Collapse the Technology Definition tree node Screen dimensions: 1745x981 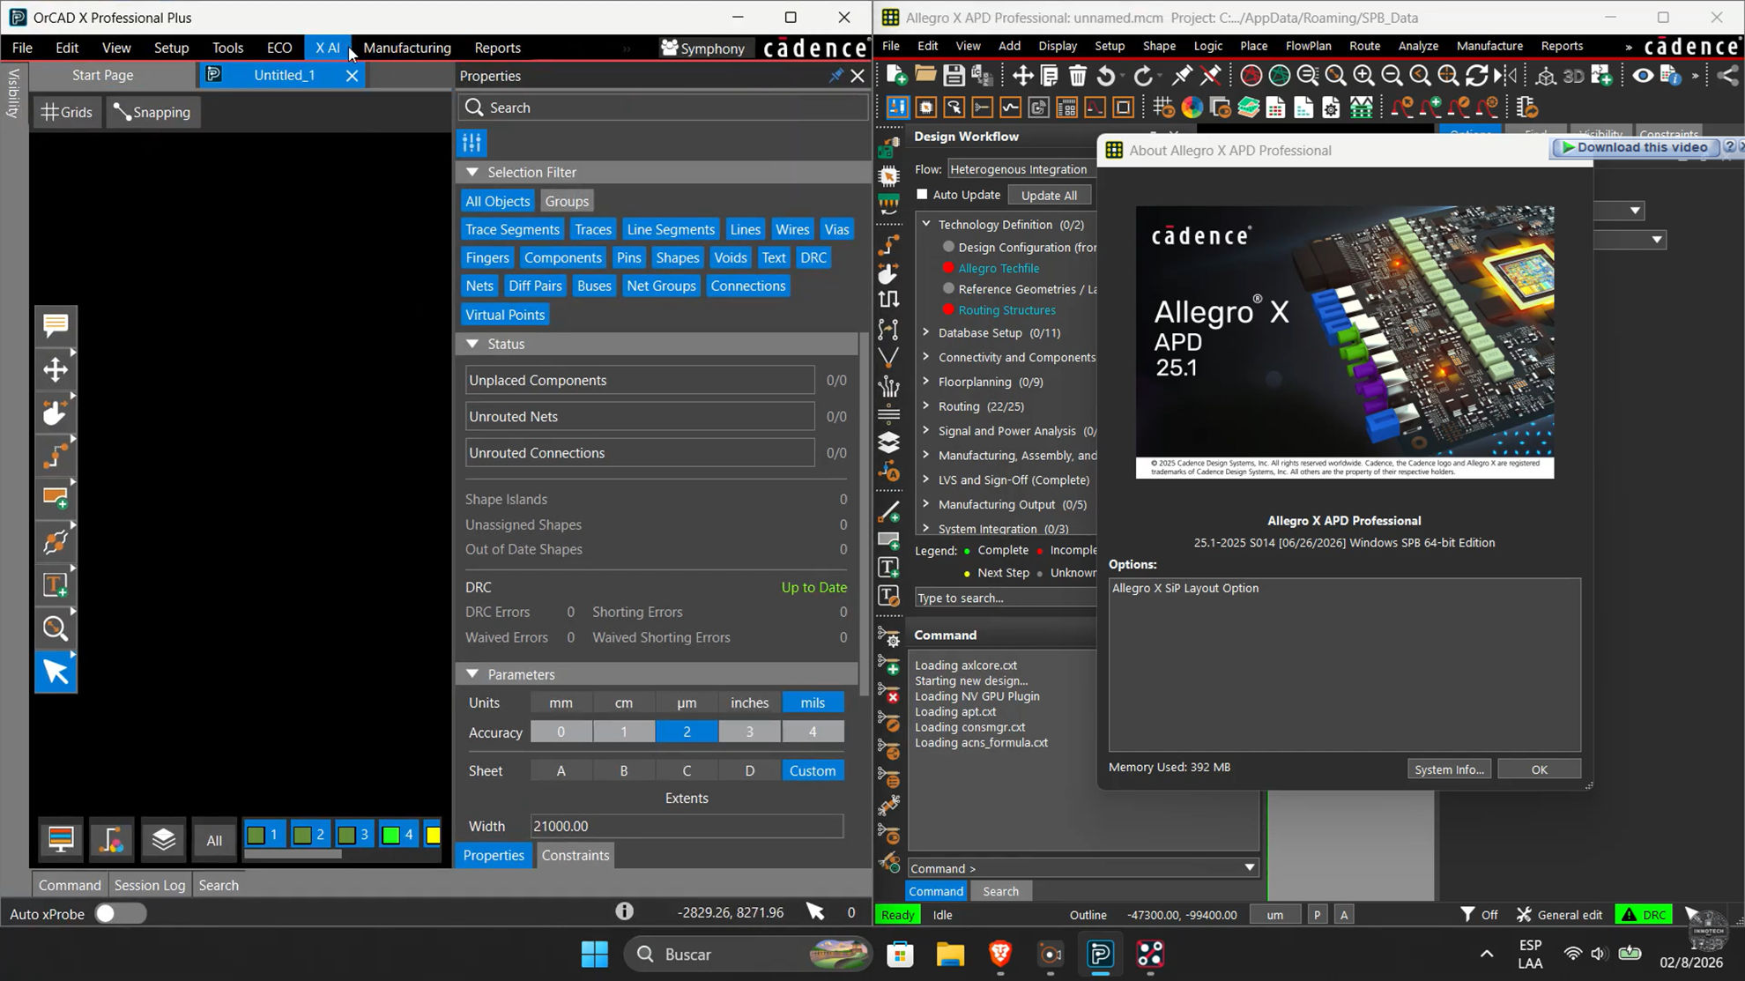[926, 224]
